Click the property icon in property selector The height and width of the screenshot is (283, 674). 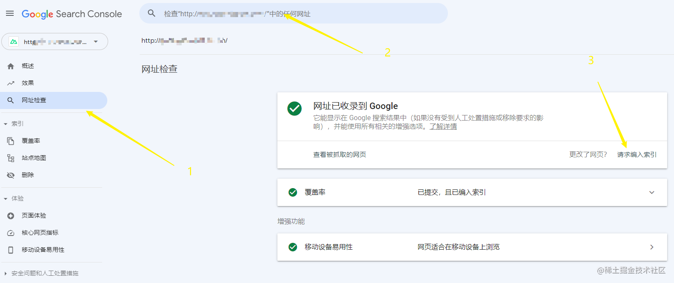(14, 41)
